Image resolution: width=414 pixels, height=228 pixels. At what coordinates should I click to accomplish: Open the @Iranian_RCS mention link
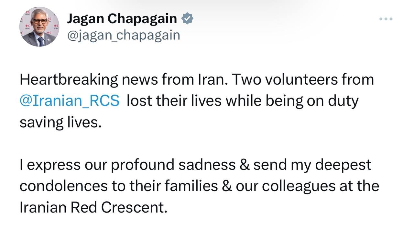70,101
